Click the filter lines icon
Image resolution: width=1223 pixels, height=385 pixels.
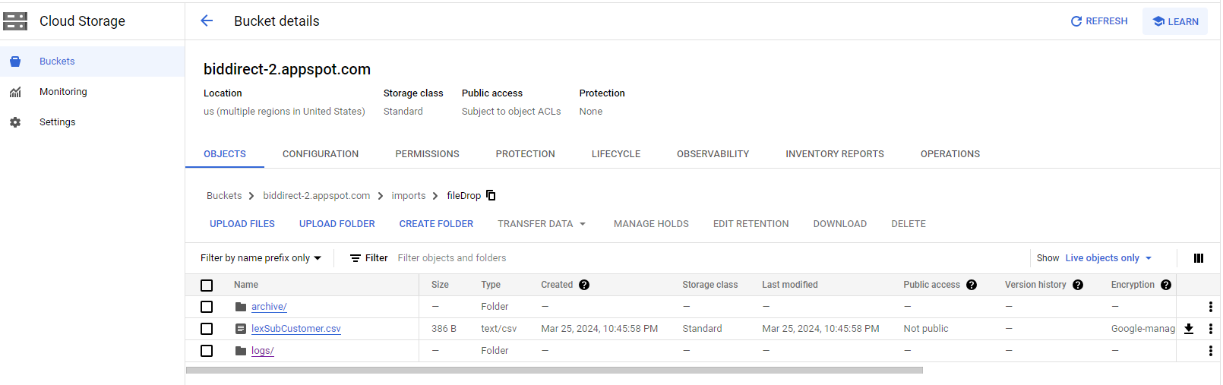point(356,258)
